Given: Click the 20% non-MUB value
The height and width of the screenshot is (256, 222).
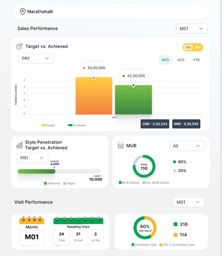Looking at the screenshot, I should pyautogui.click(x=182, y=171).
